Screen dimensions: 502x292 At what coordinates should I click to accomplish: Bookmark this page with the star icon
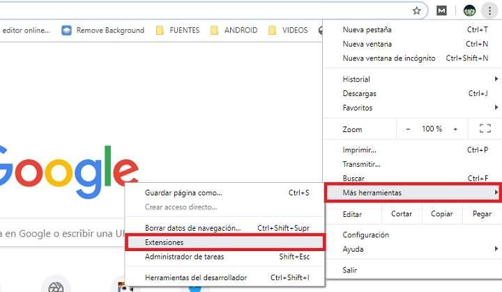416,11
